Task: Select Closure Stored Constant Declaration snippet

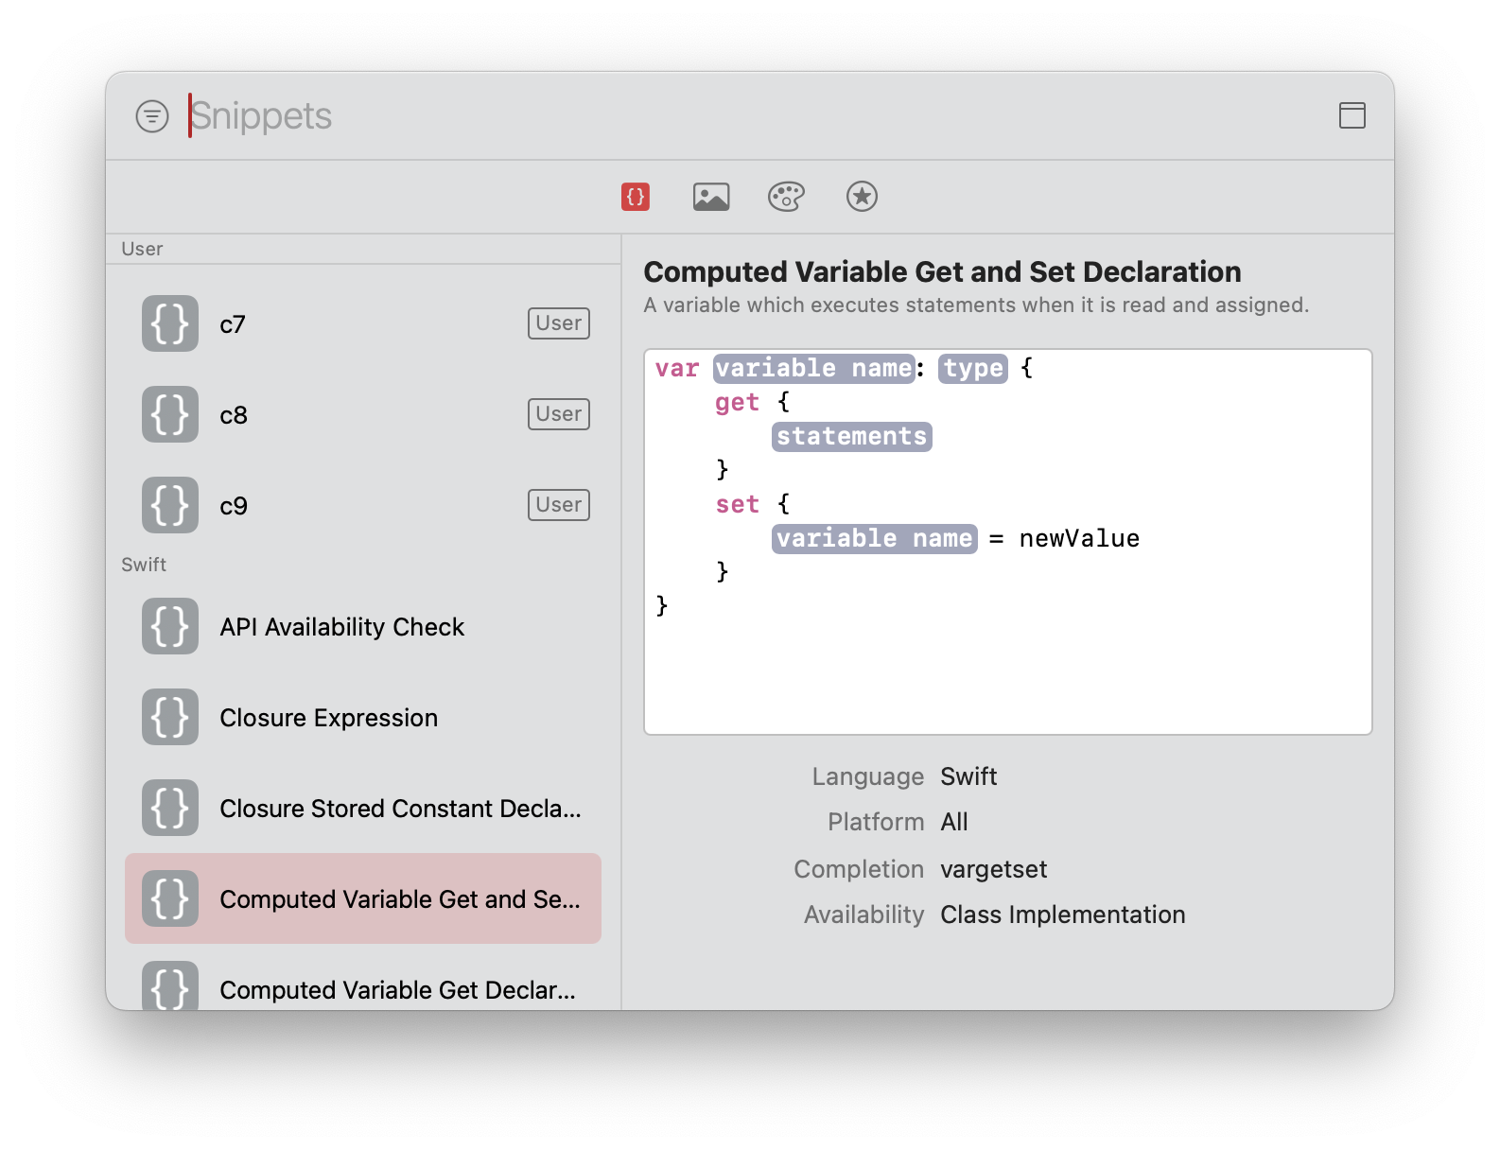Action: [363, 808]
